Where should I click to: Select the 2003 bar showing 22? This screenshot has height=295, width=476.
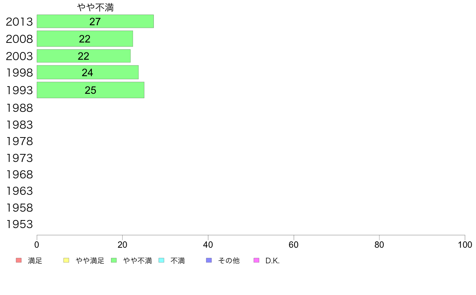pyautogui.click(x=84, y=56)
